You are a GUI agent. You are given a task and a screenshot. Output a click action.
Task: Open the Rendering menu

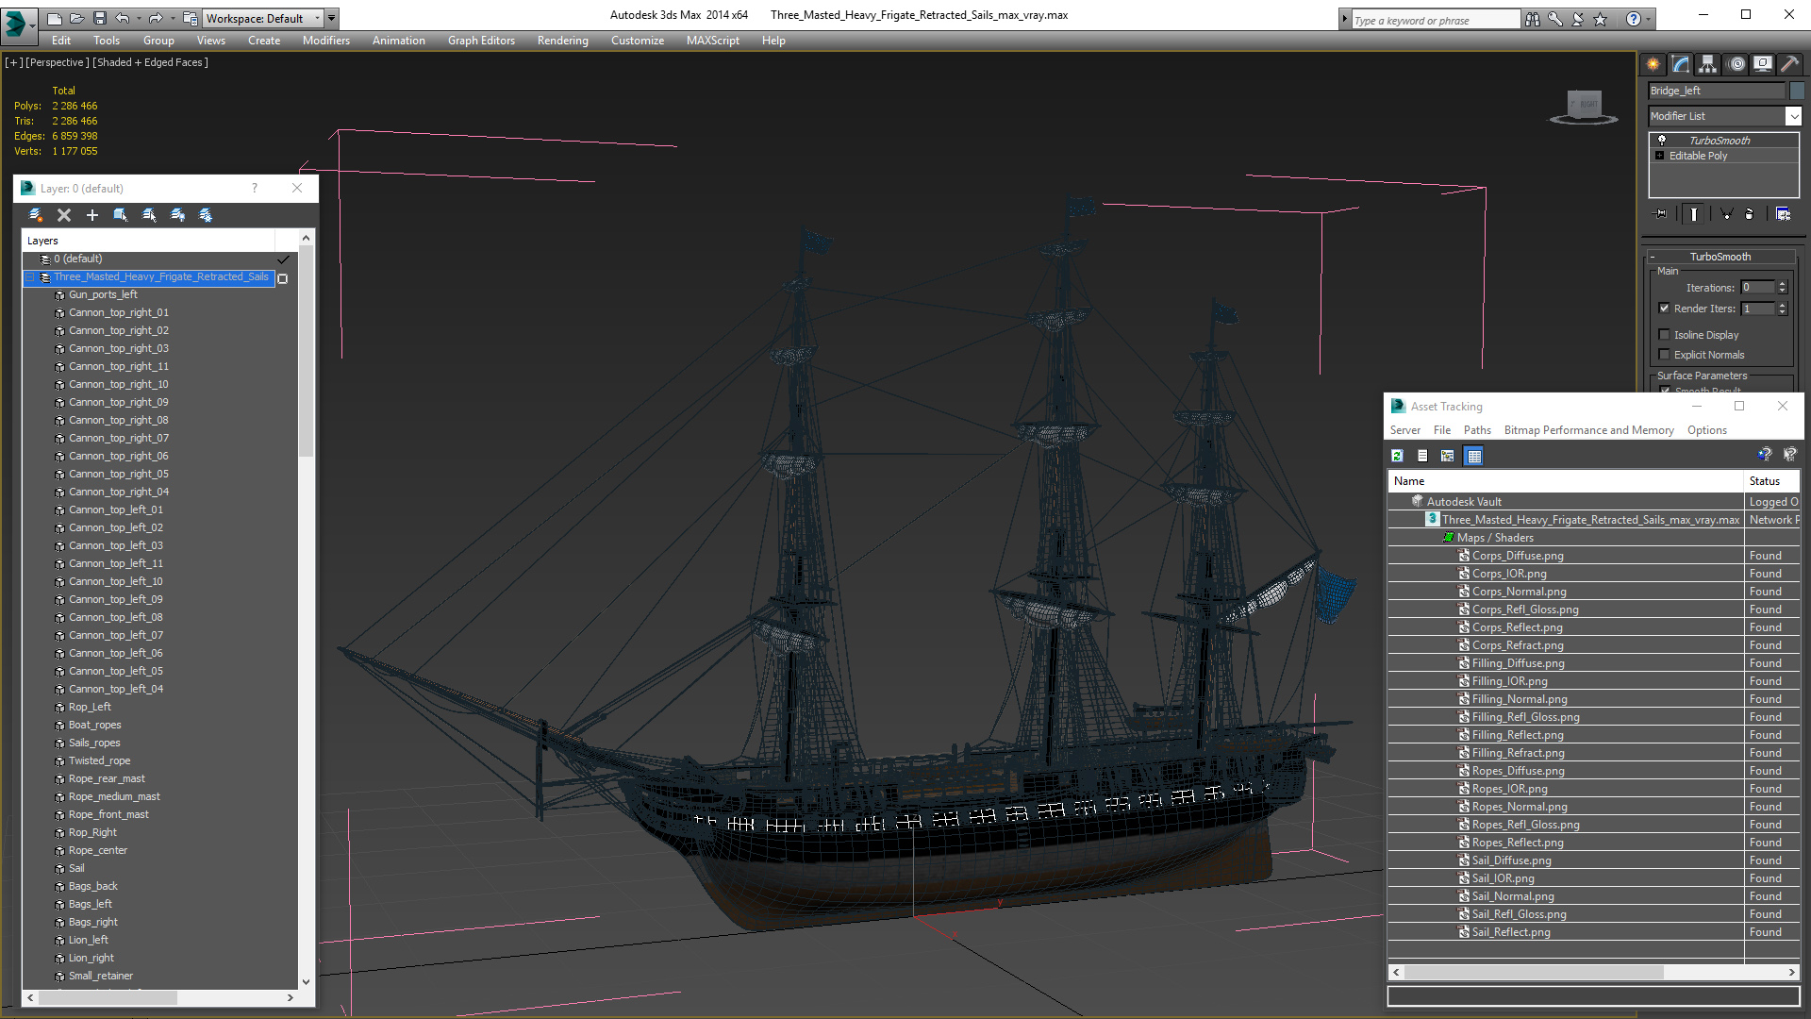pyautogui.click(x=562, y=41)
